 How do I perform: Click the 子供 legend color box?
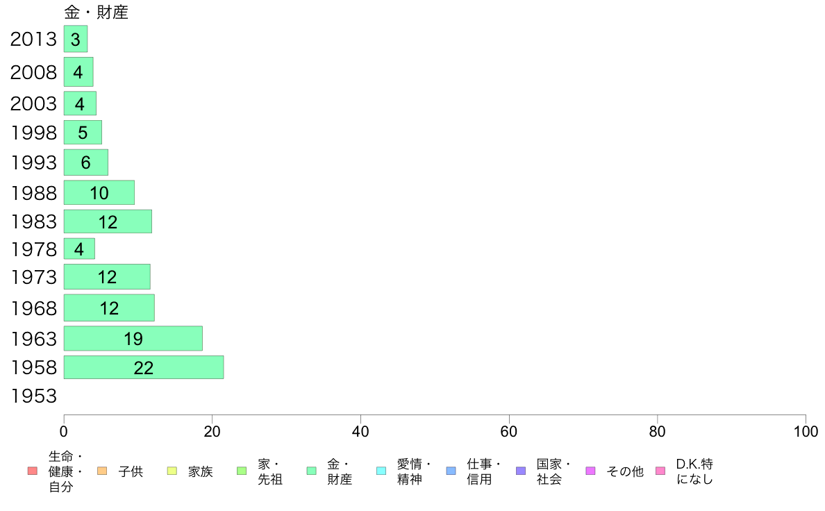[102, 471]
